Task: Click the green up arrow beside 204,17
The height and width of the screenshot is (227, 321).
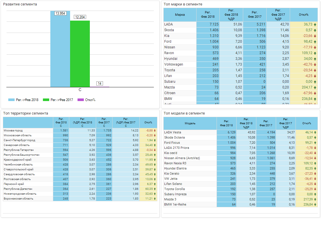Action: [315, 88]
